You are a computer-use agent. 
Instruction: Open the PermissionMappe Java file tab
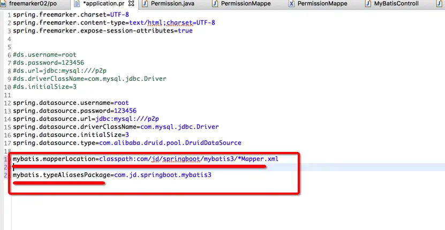pyautogui.click(x=242, y=4)
